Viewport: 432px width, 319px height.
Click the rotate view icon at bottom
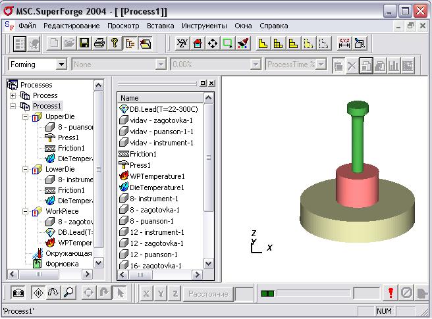pyautogui.click(x=53, y=293)
